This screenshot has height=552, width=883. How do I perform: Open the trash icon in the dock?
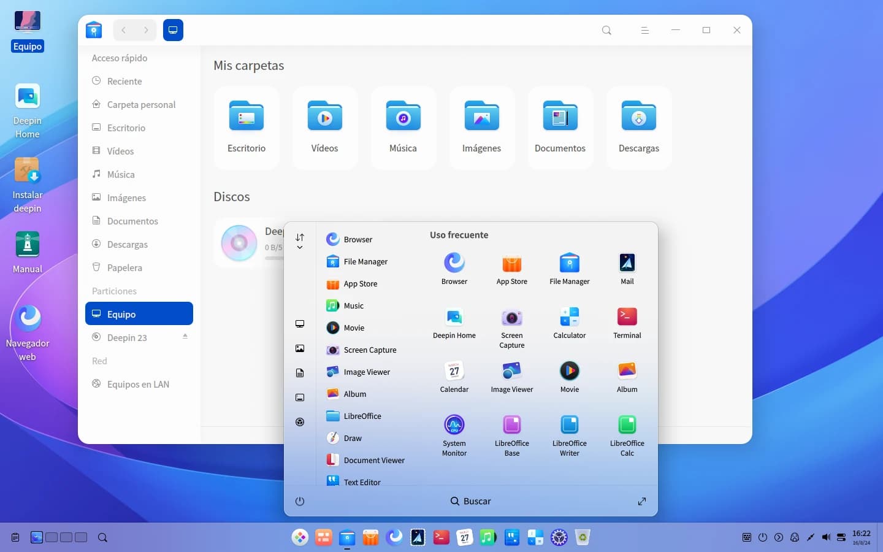pyautogui.click(x=583, y=538)
